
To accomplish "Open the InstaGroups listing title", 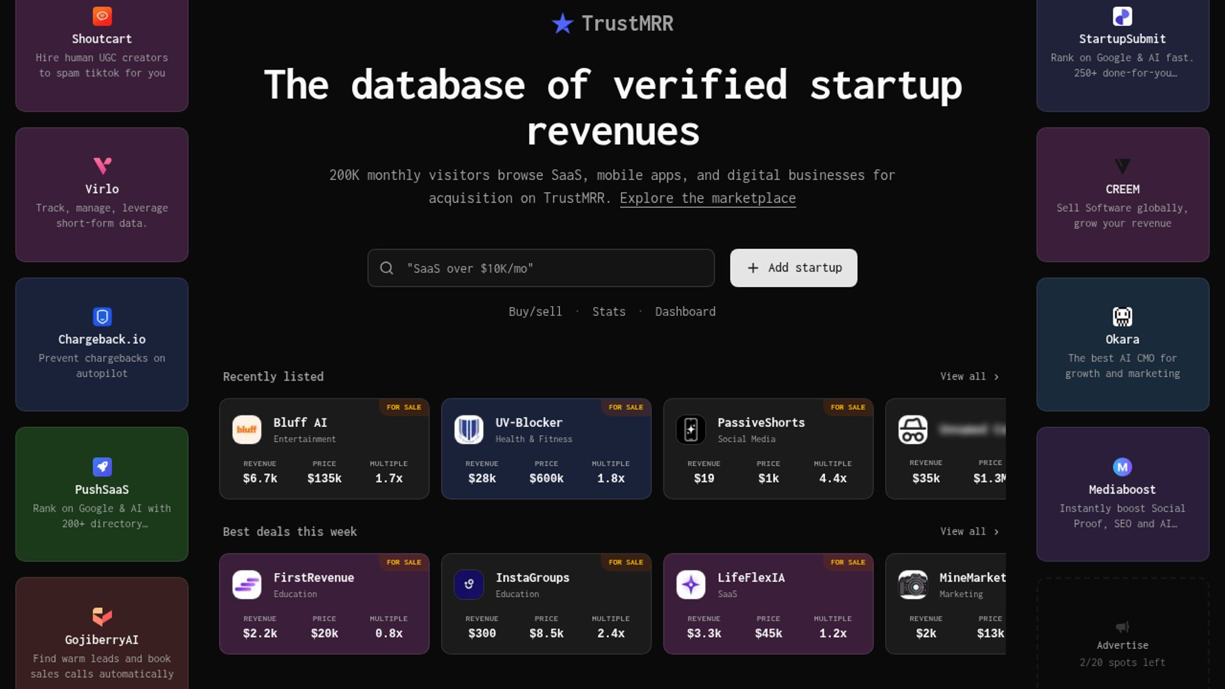I will [532, 577].
